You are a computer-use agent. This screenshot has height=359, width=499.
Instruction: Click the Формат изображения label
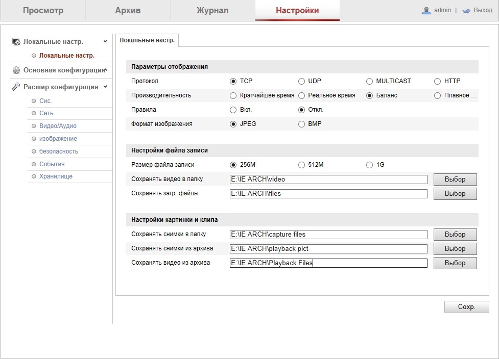(x=162, y=124)
